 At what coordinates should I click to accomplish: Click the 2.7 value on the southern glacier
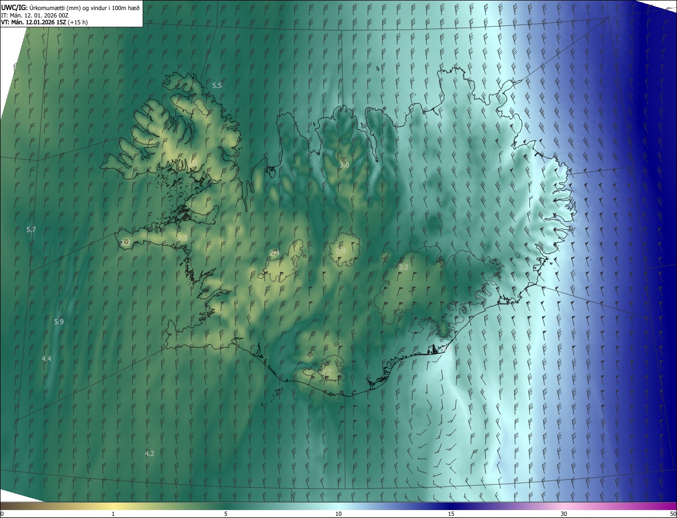point(326,372)
